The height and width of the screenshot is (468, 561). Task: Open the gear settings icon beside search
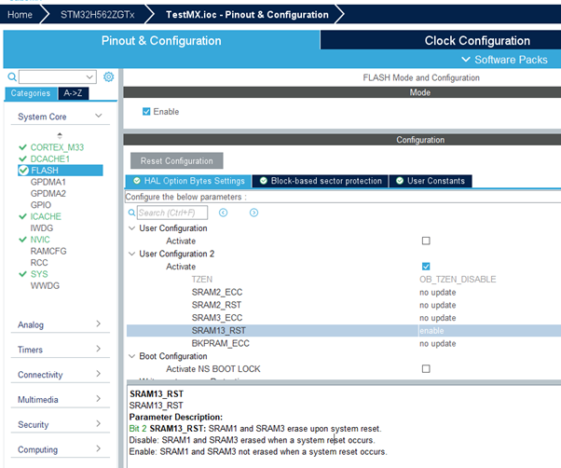[108, 77]
